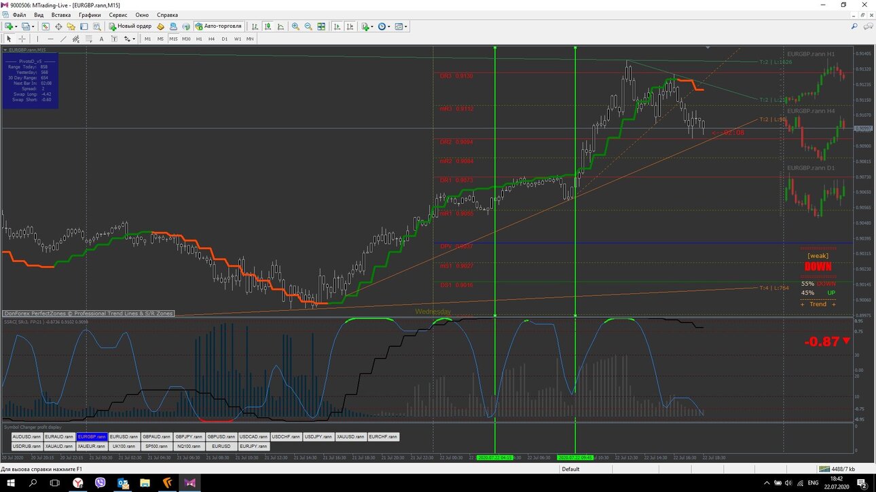Open the Графики menu

[x=90, y=15]
